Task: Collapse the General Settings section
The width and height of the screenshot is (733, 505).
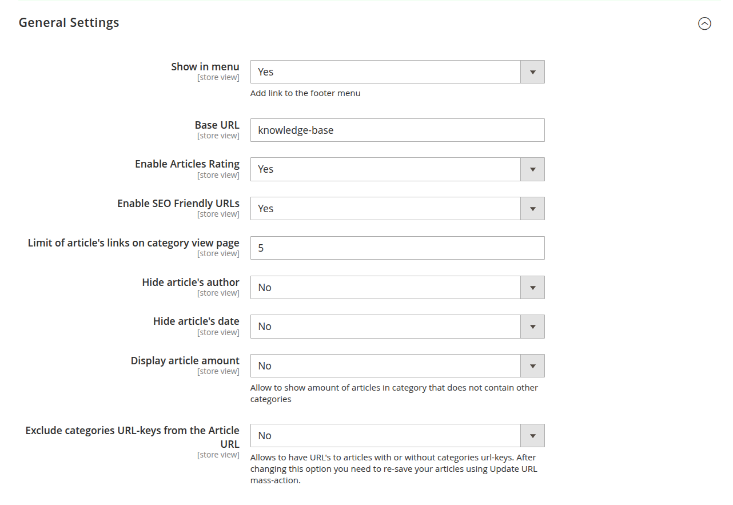Action: point(704,23)
